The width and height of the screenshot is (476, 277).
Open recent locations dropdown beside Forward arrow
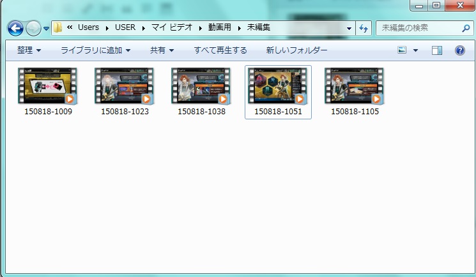(46, 29)
